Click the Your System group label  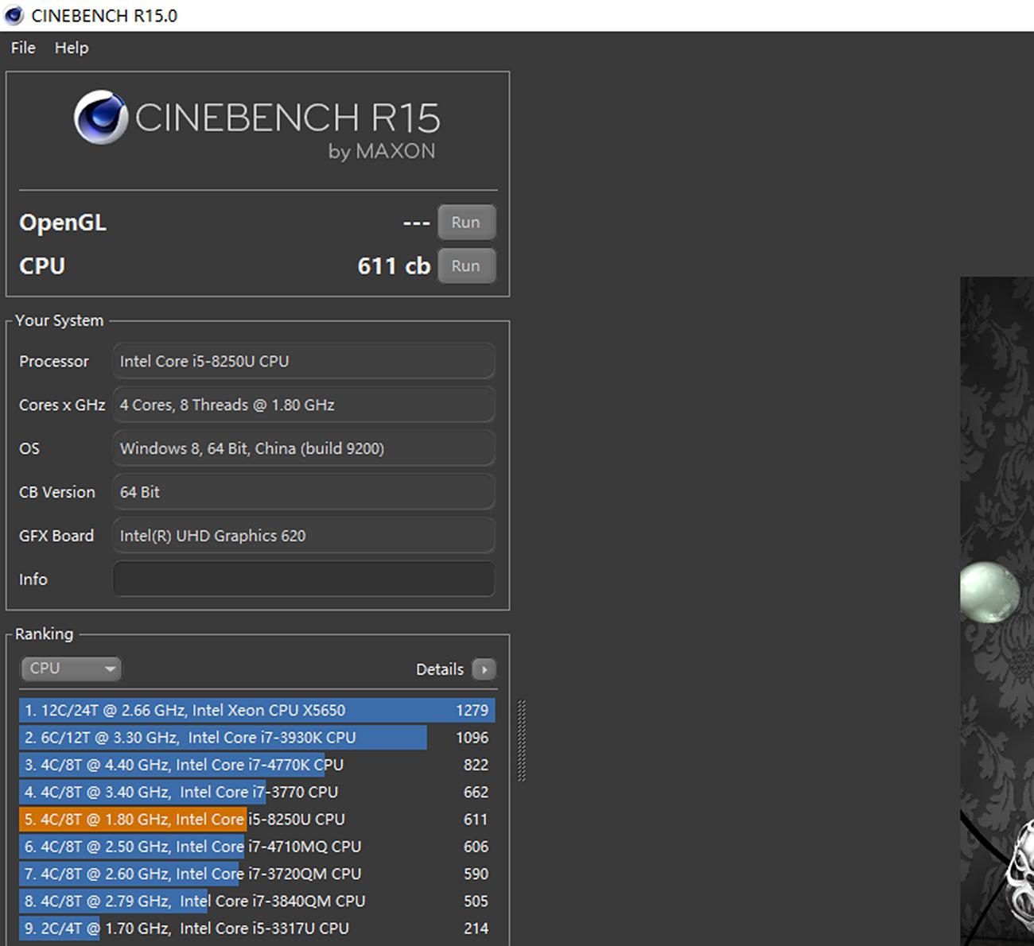pyautogui.click(x=59, y=320)
